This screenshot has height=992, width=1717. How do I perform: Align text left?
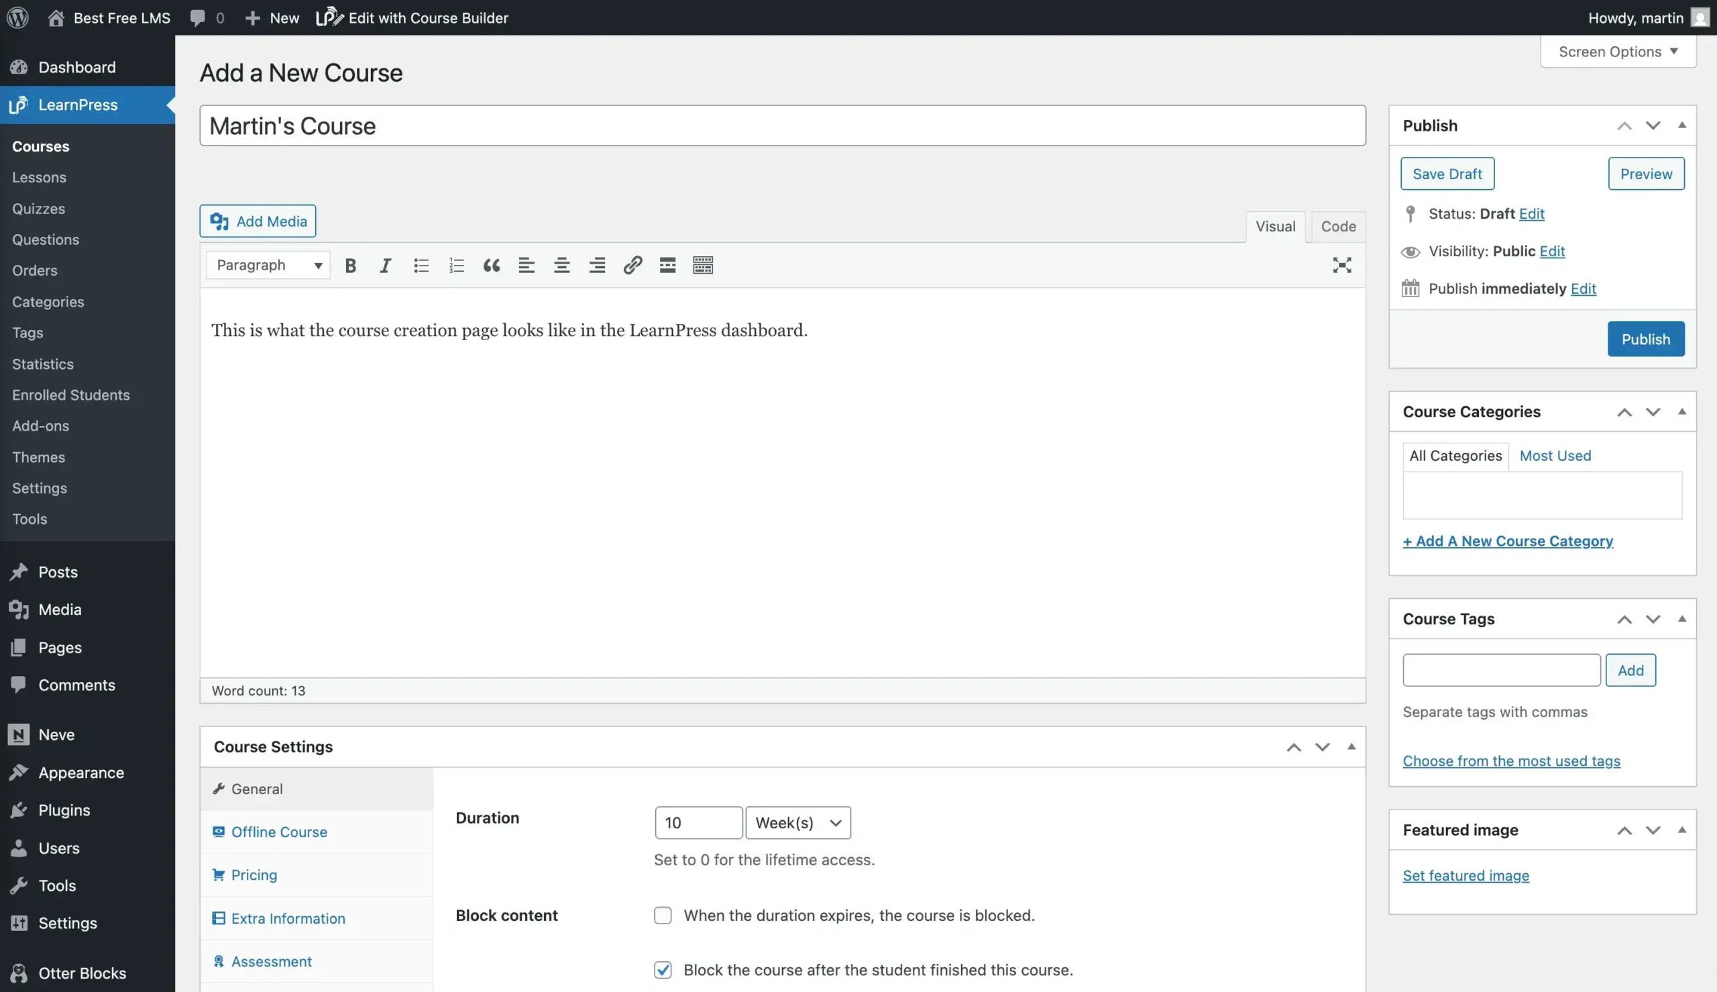pos(527,265)
